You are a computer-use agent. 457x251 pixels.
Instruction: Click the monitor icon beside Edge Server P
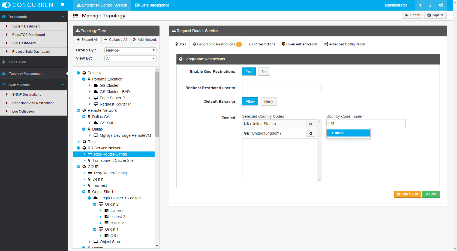[96, 98]
